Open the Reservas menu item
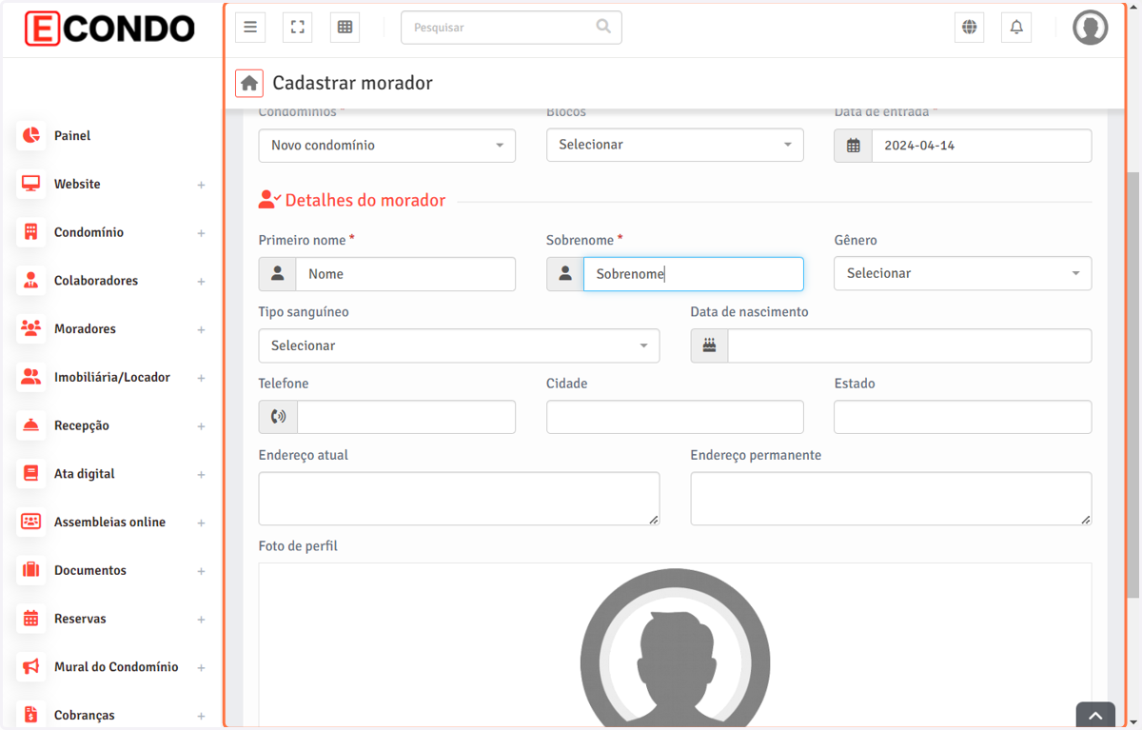Image resolution: width=1142 pixels, height=730 pixels. tap(111, 619)
